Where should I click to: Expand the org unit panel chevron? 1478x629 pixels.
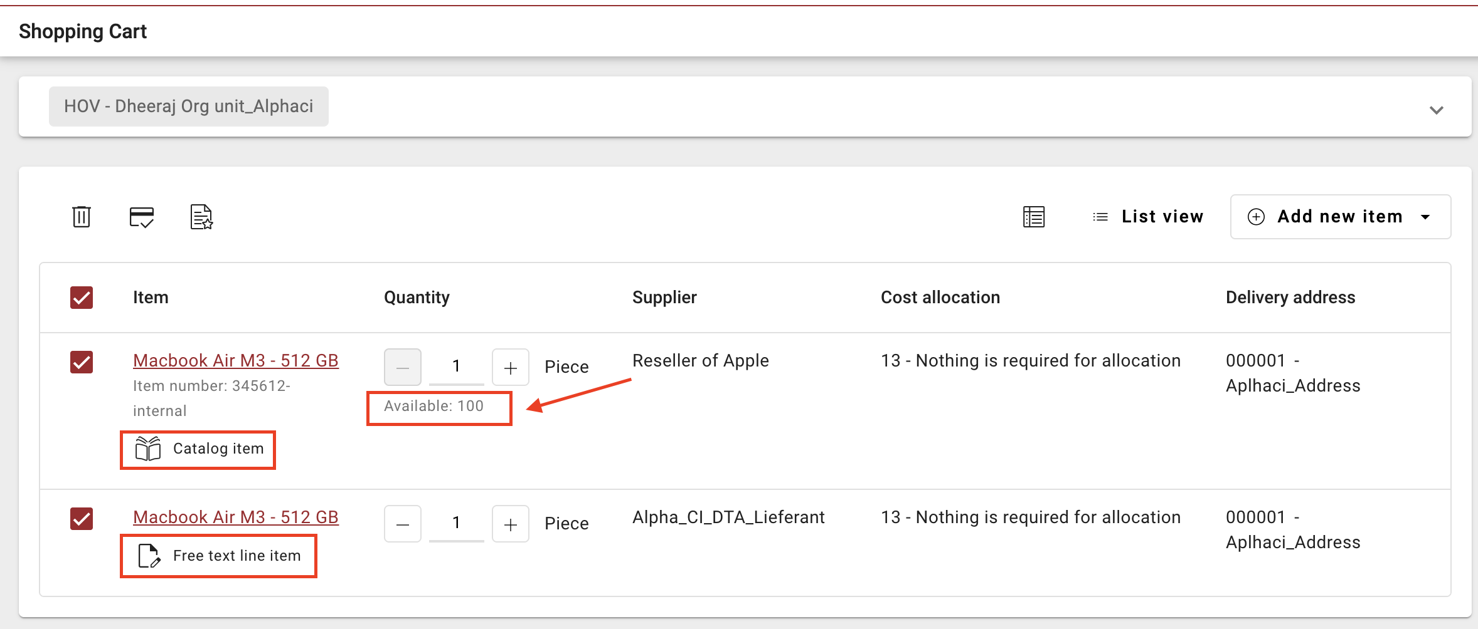(1436, 110)
